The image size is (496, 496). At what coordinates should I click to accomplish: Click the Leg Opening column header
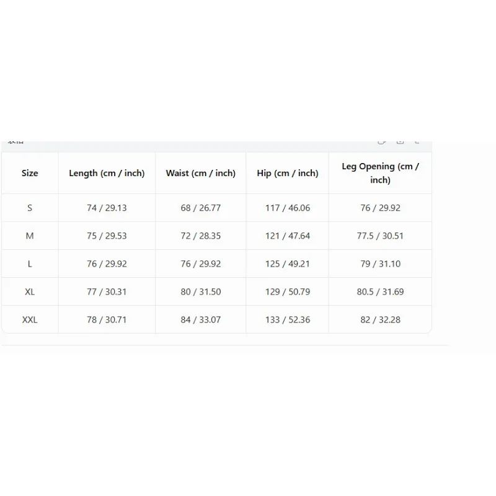[380, 173]
